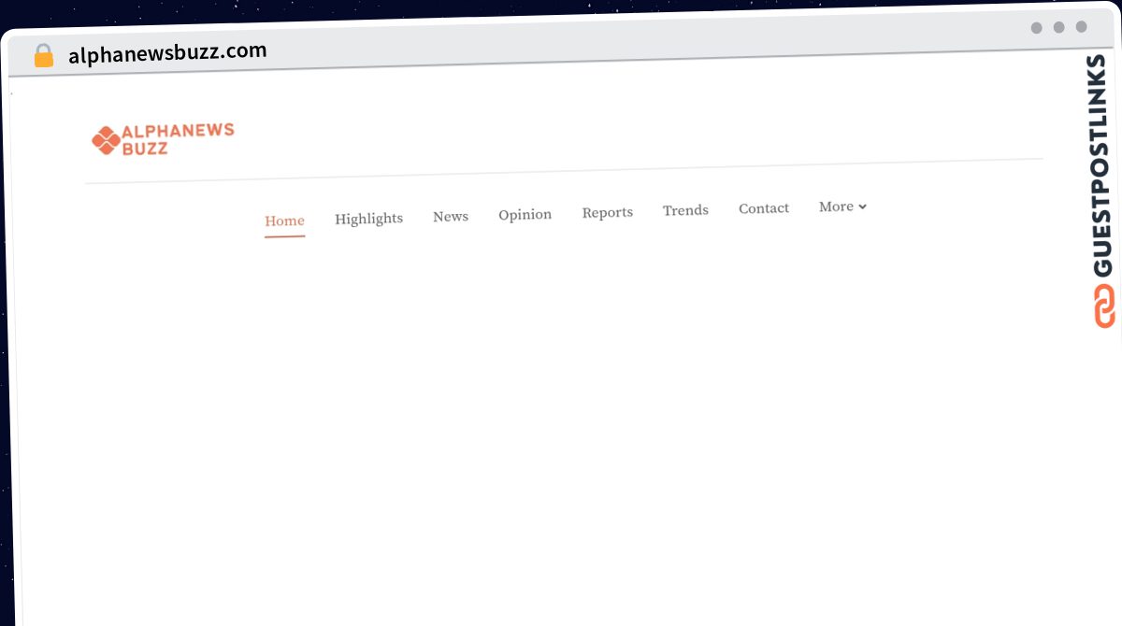Screen dimensions: 1122x626
Task: Go to the Home tab
Action: [284, 221]
